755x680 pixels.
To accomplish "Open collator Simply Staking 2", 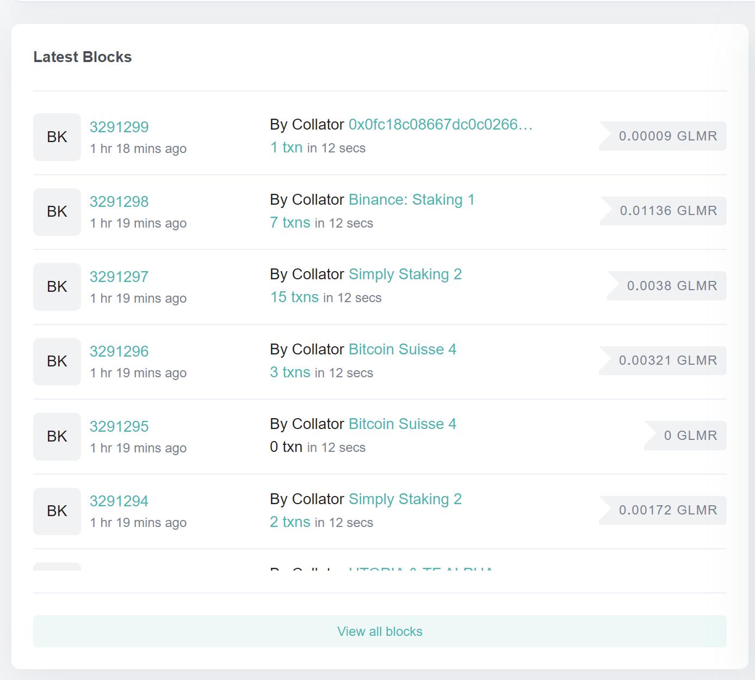I will pos(405,274).
